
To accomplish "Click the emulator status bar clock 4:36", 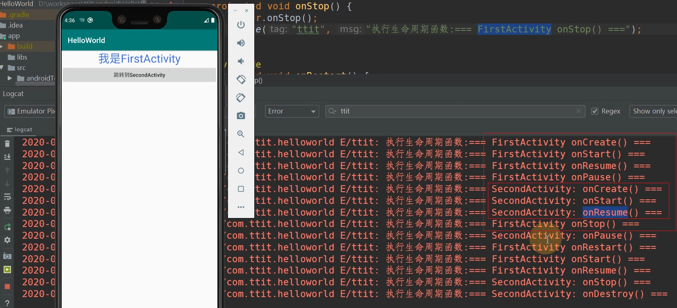I will [70, 20].
